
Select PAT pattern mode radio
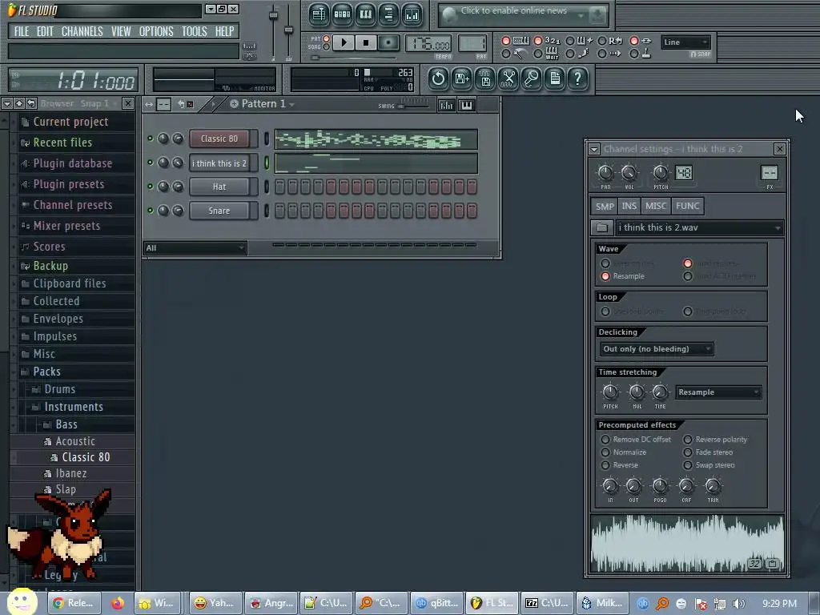[327, 39]
